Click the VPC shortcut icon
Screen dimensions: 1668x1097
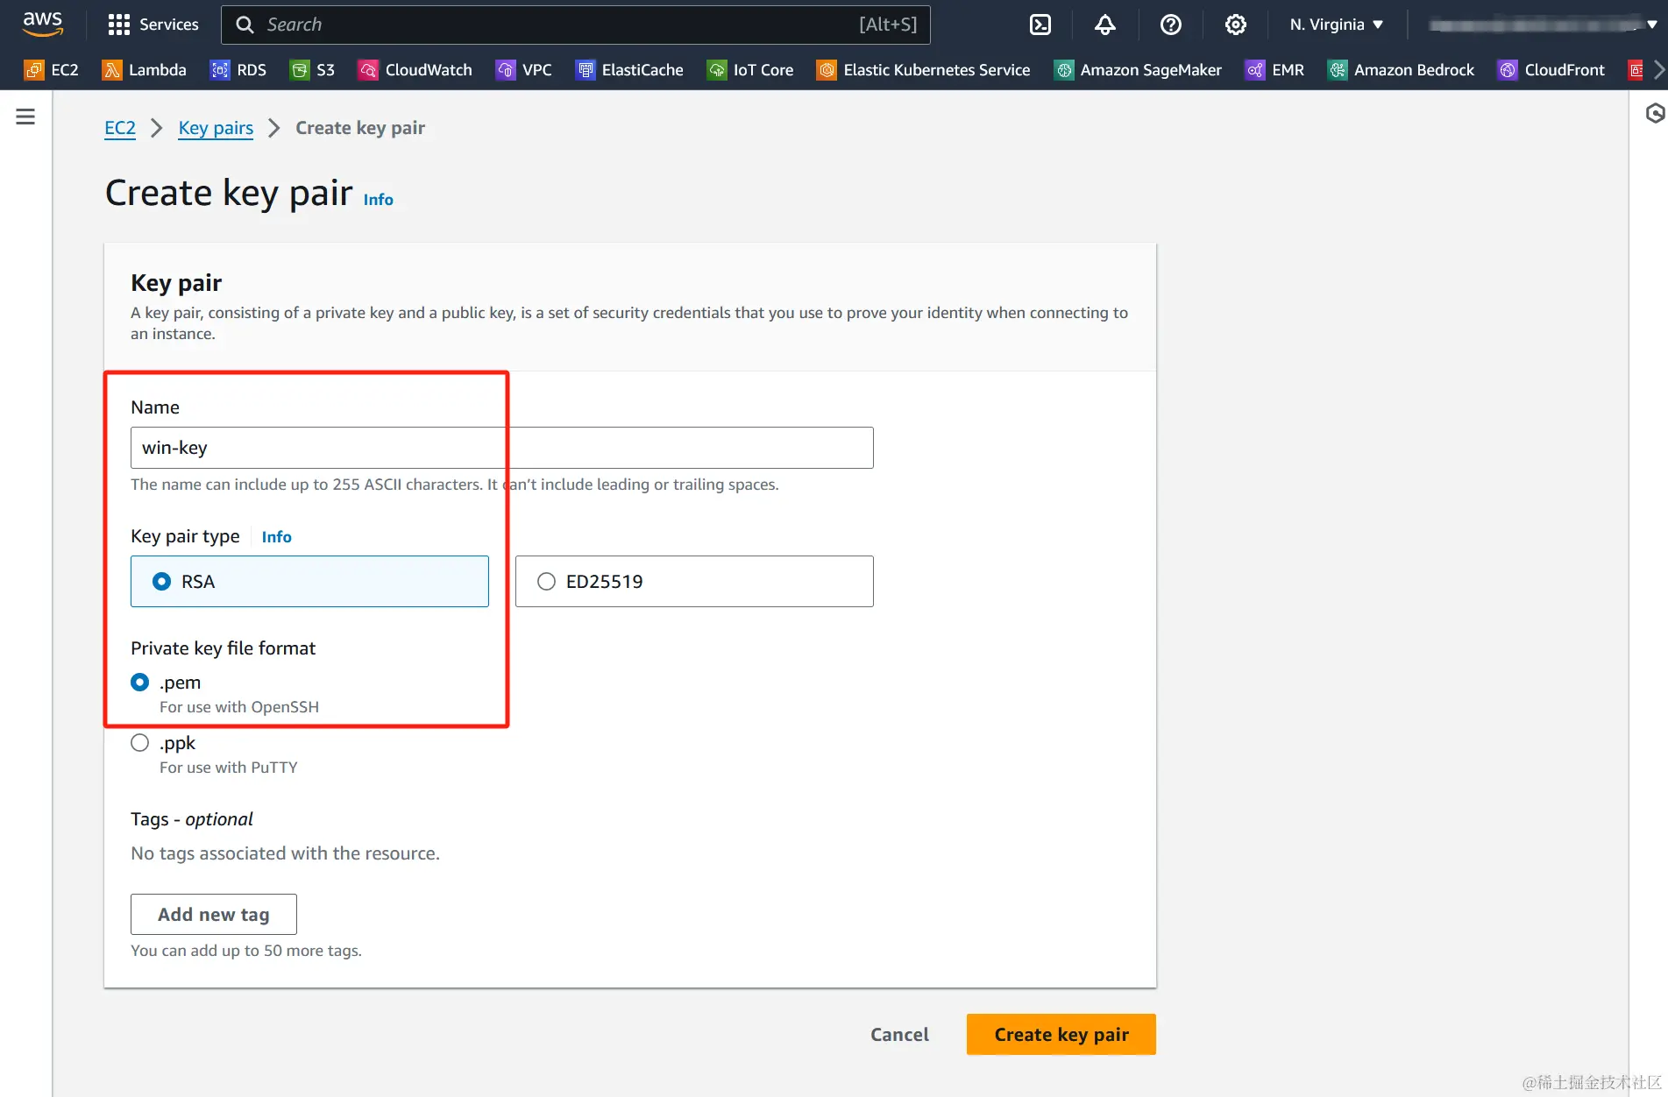[x=505, y=70]
